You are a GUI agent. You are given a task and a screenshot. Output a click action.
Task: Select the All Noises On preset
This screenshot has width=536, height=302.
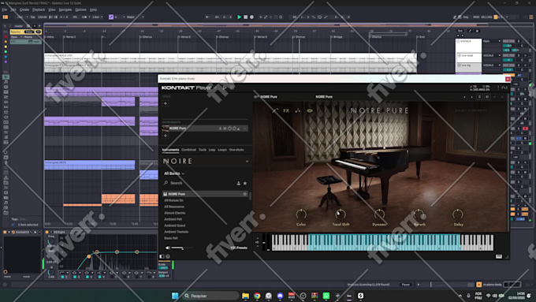point(173,200)
